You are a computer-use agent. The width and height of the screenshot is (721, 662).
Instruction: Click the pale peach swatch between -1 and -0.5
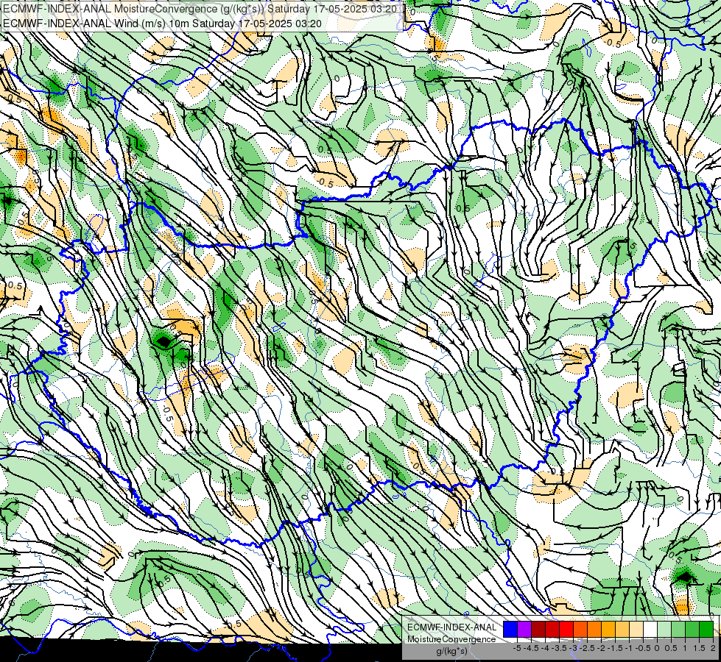click(x=636, y=629)
